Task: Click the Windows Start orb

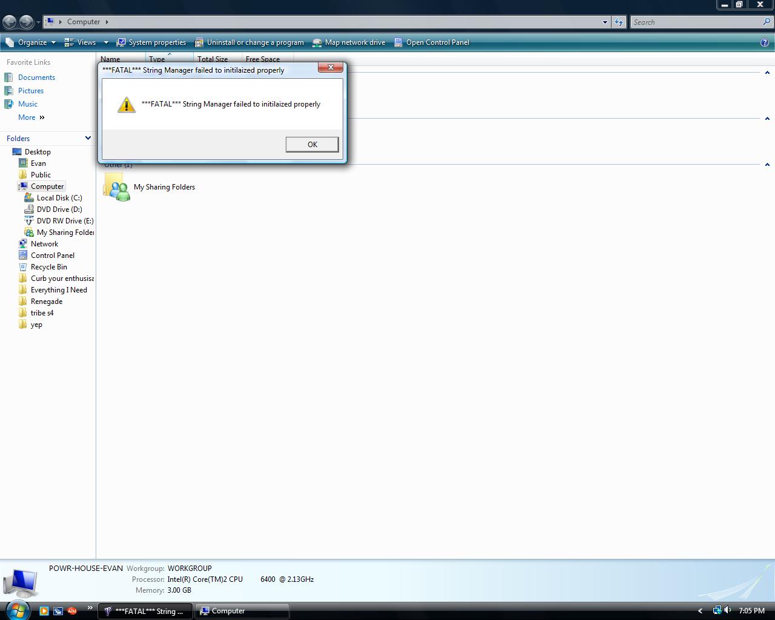Action: (x=17, y=609)
